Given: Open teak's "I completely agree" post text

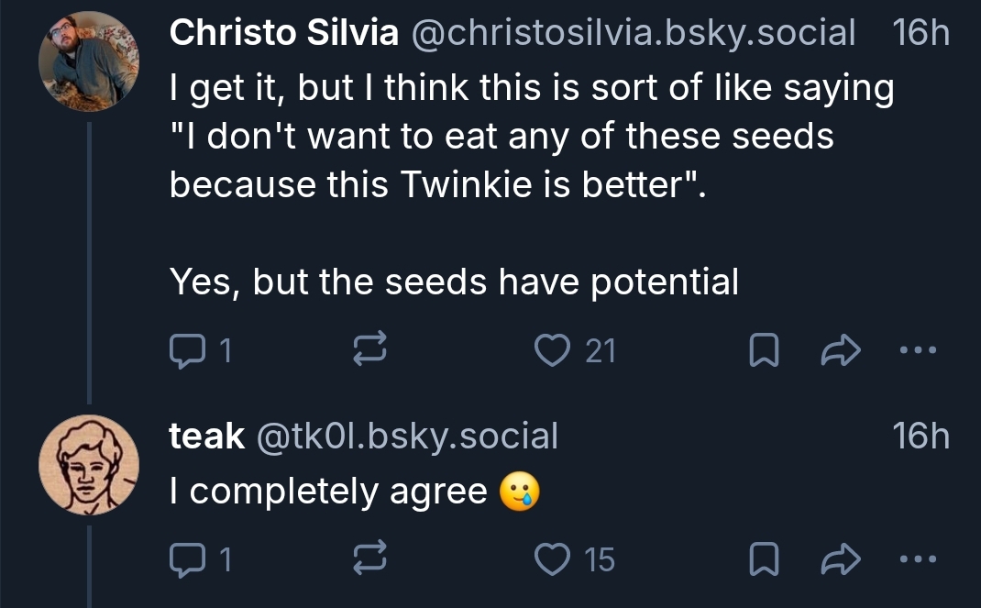Looking at the screenshot, I should coord(327,492).
